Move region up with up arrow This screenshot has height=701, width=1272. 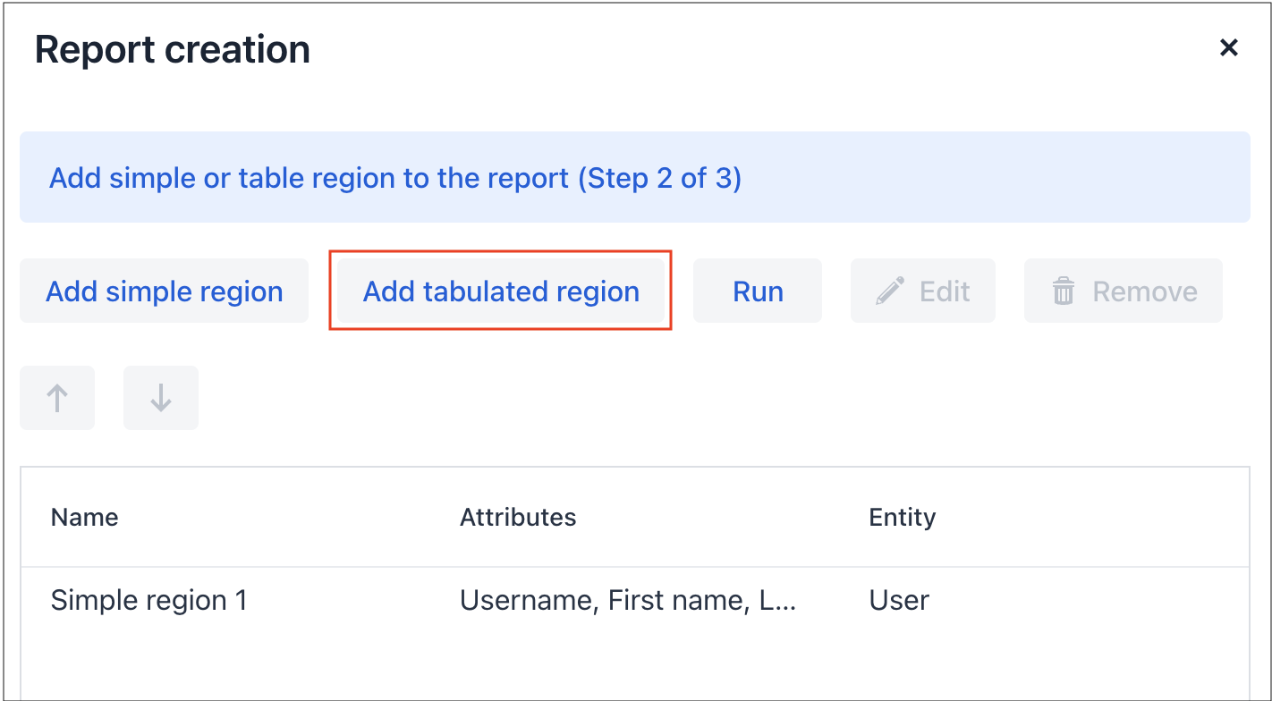(57, 398)
